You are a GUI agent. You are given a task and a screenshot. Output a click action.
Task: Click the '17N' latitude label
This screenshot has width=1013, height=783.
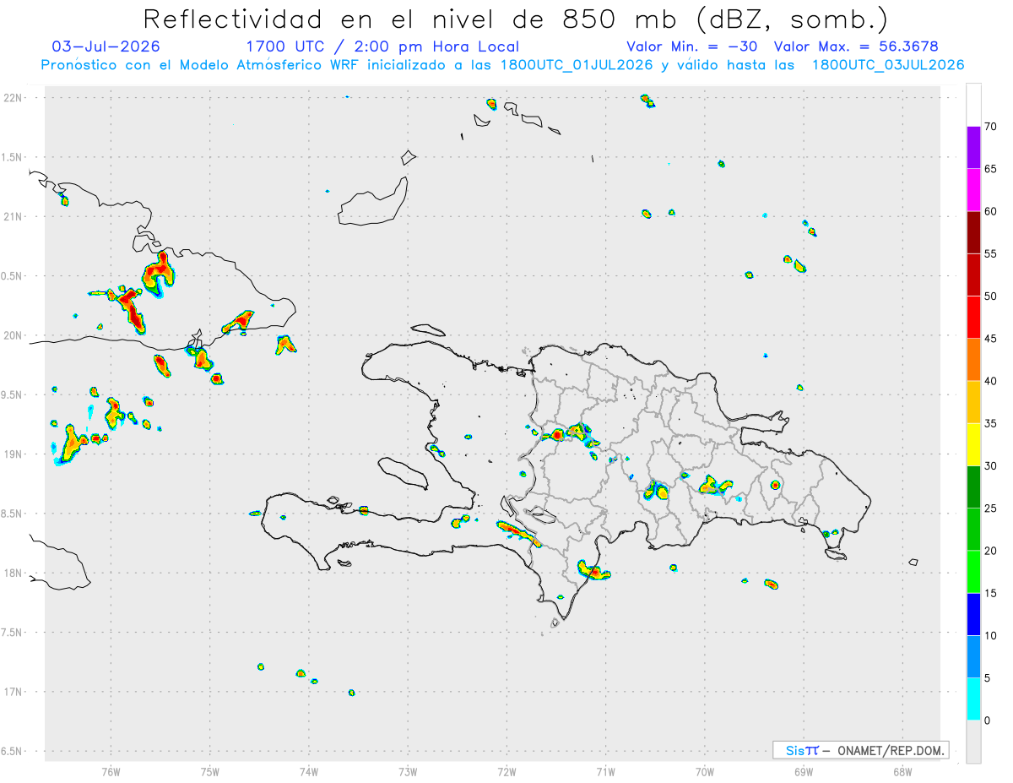pyautogui.click(x=13, y=692)
